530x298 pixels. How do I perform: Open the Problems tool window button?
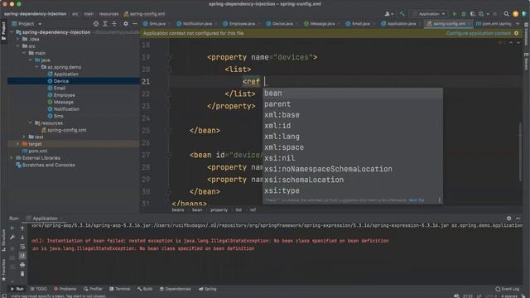[65, 289]
